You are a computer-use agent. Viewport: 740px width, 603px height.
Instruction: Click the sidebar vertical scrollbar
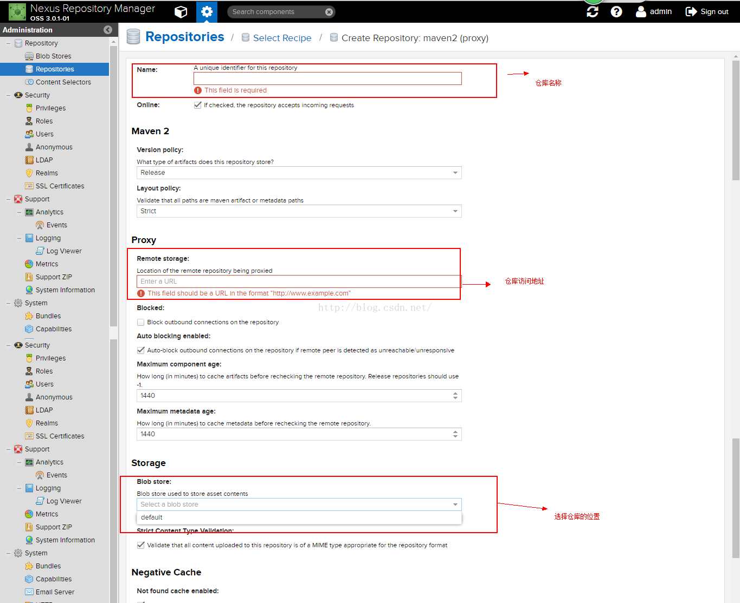[x=113, y=186]
